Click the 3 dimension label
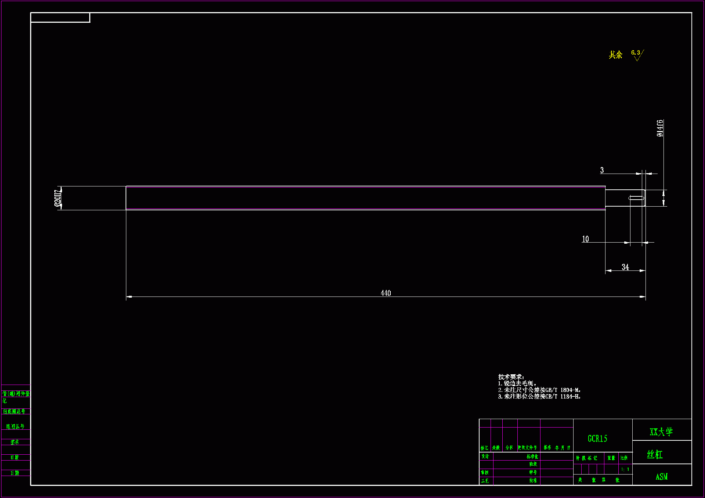 [x=602, y=170]
